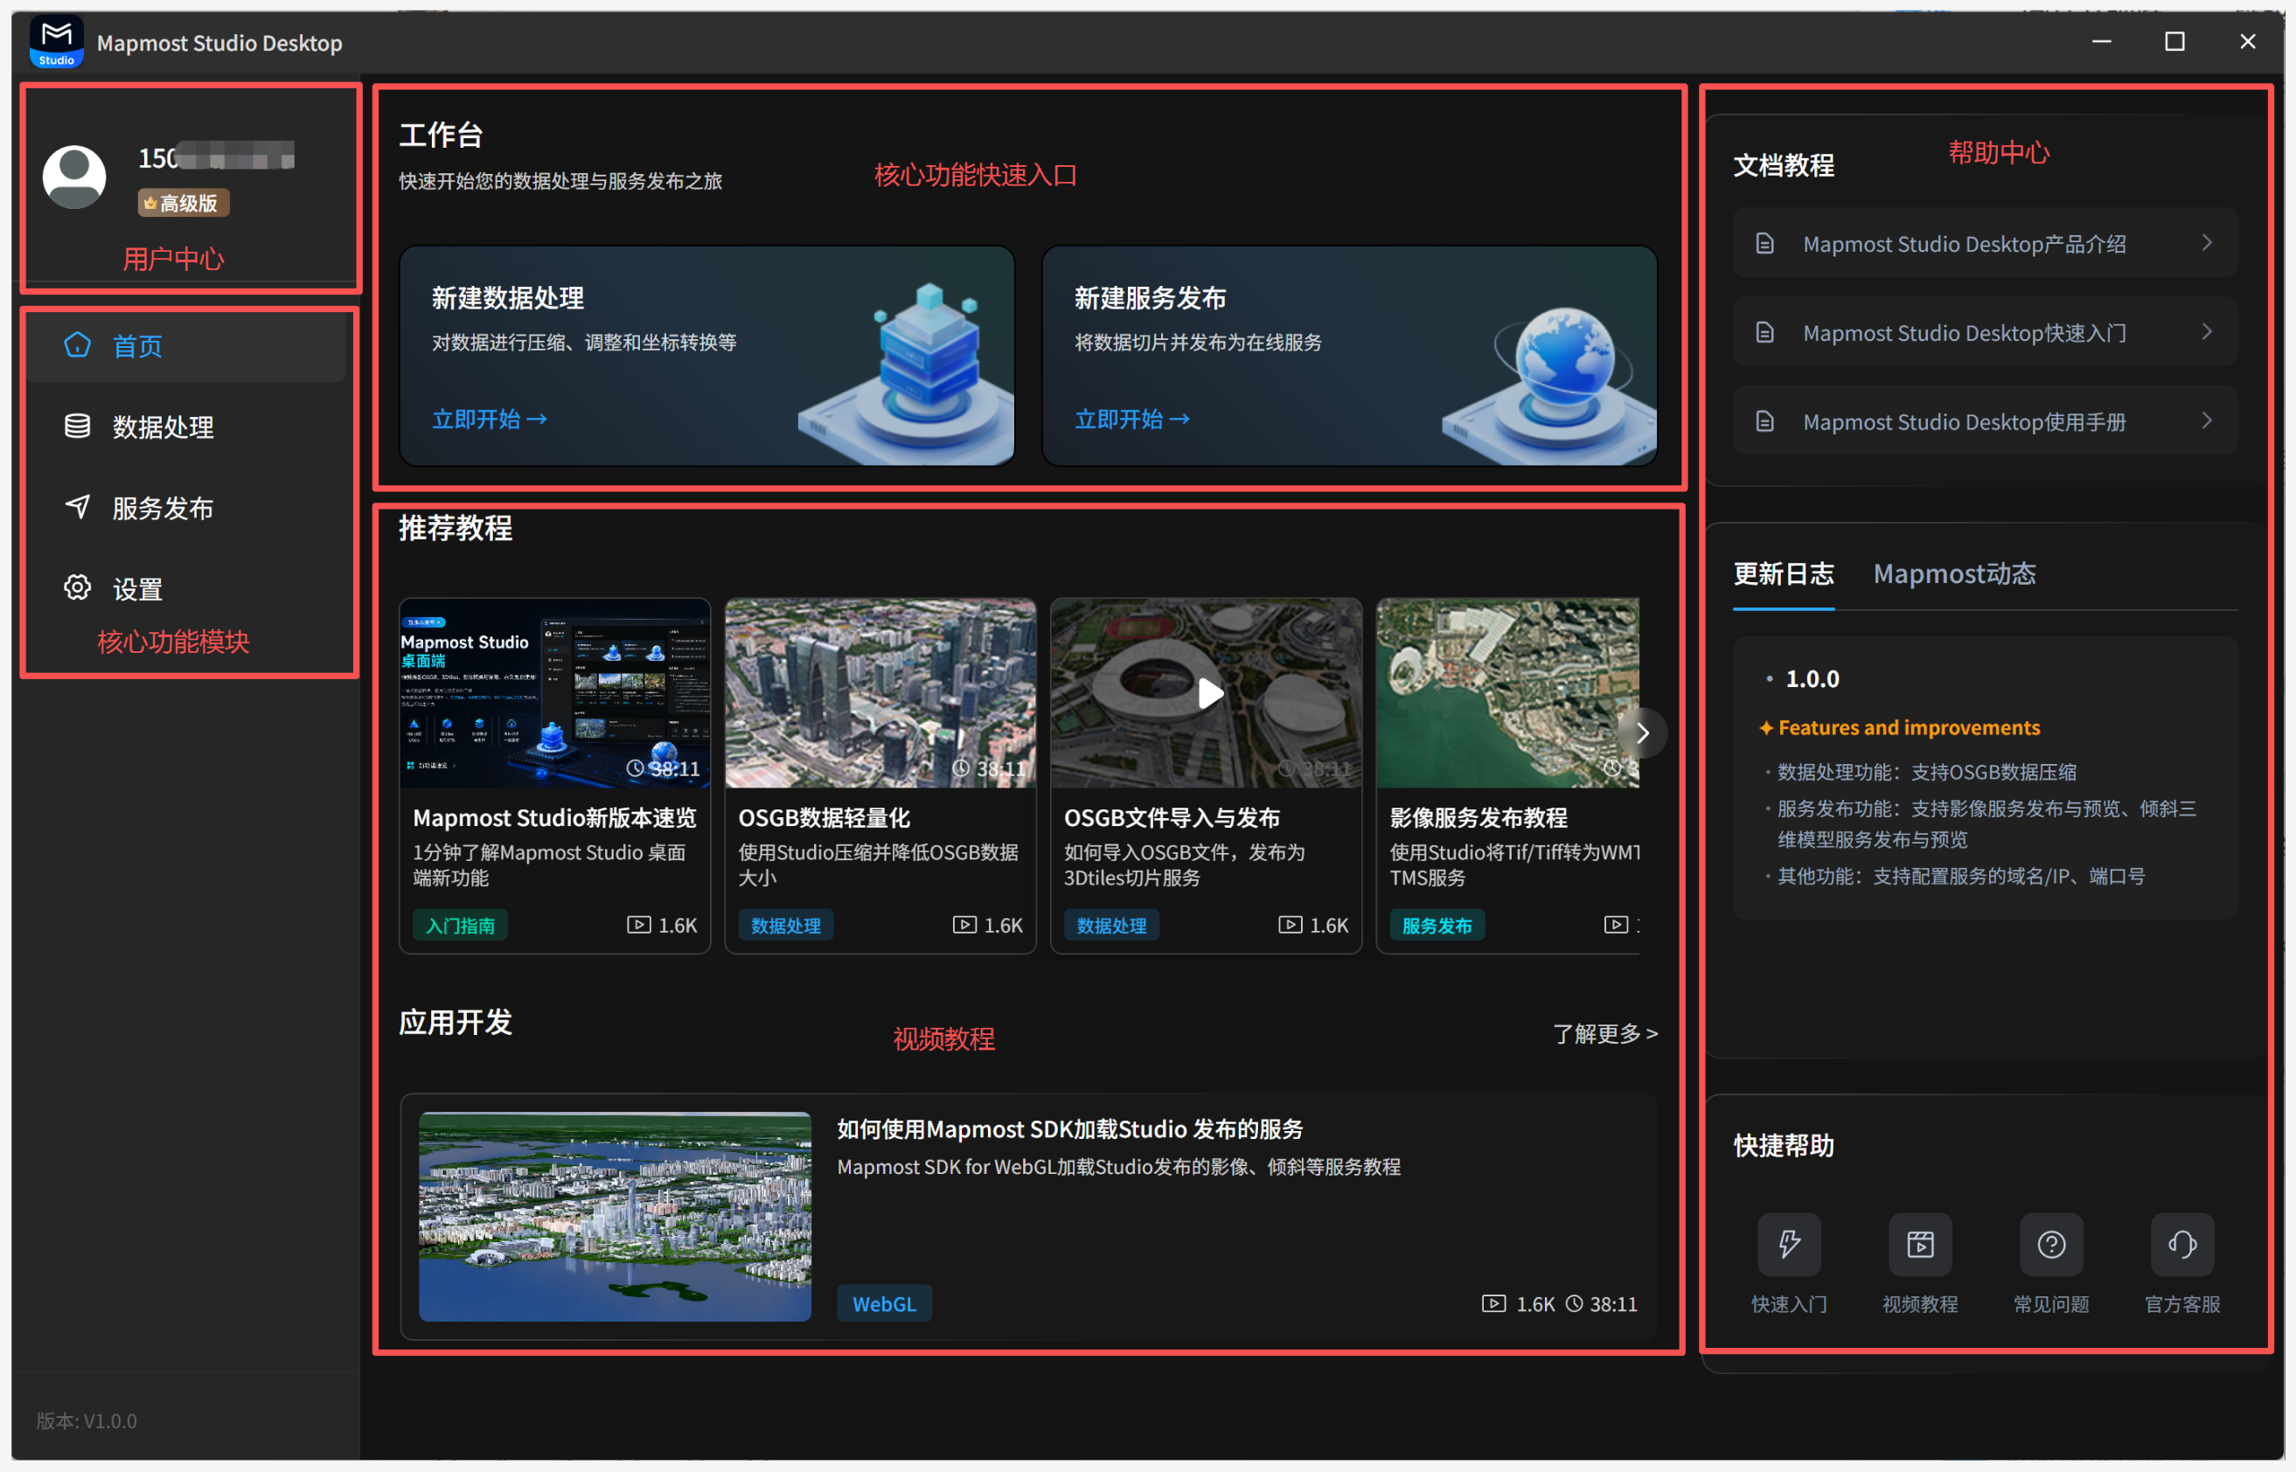Close the Mapmost Studio Desktop window
This screenshot has width=2296, height=1472.
2247,41
